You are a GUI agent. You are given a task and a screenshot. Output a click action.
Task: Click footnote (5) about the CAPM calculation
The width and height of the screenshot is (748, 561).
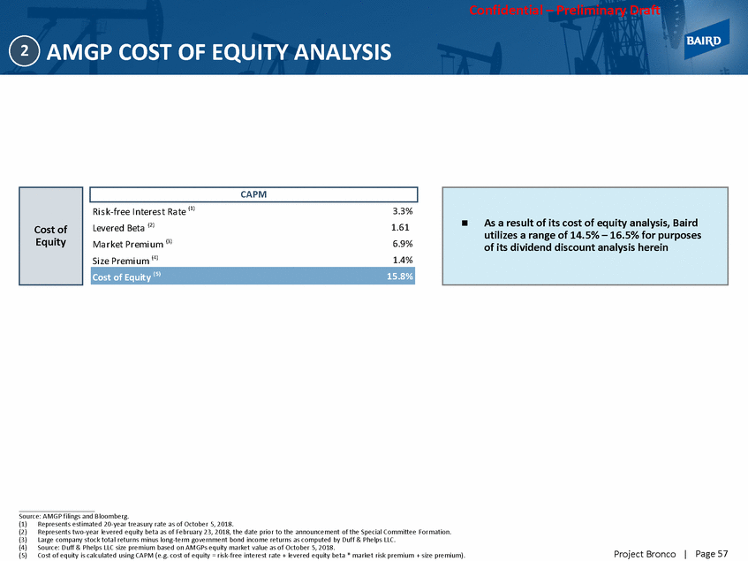tap(242, 556)
